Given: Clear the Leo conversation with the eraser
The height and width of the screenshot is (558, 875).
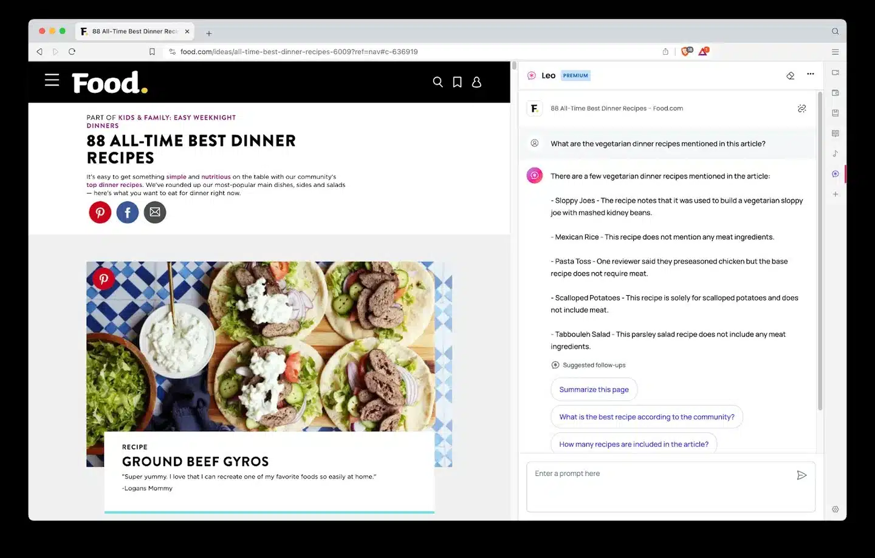Looking at the screenshot, I should tap(790, 75).
